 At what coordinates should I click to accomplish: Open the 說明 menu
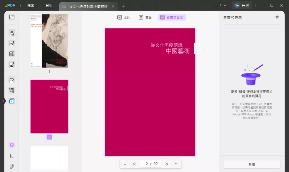pos(49,6)
